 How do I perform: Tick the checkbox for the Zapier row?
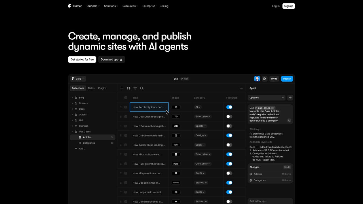(x=126, y=145)
